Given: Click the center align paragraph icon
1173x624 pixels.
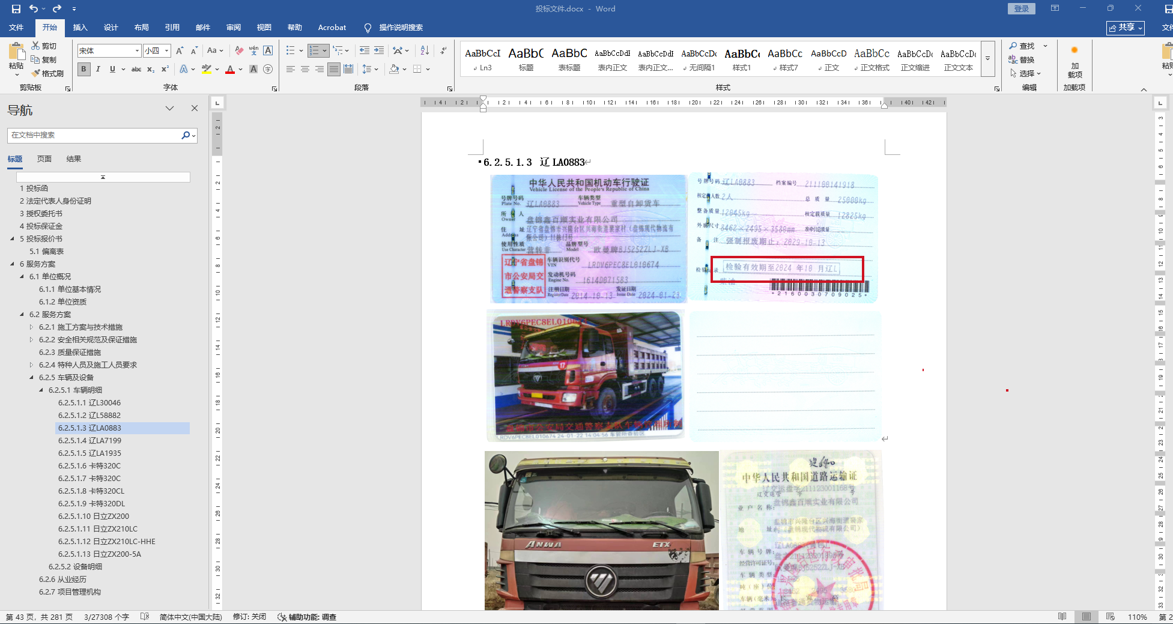Looking at the screenshot, I should (305, 69).
